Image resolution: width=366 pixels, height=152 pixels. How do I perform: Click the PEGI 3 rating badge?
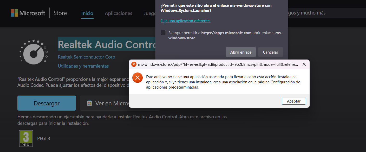pos(26,138)
